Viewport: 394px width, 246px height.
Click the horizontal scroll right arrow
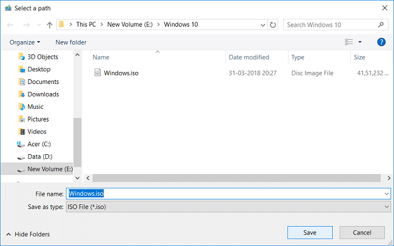click(389, 178)
